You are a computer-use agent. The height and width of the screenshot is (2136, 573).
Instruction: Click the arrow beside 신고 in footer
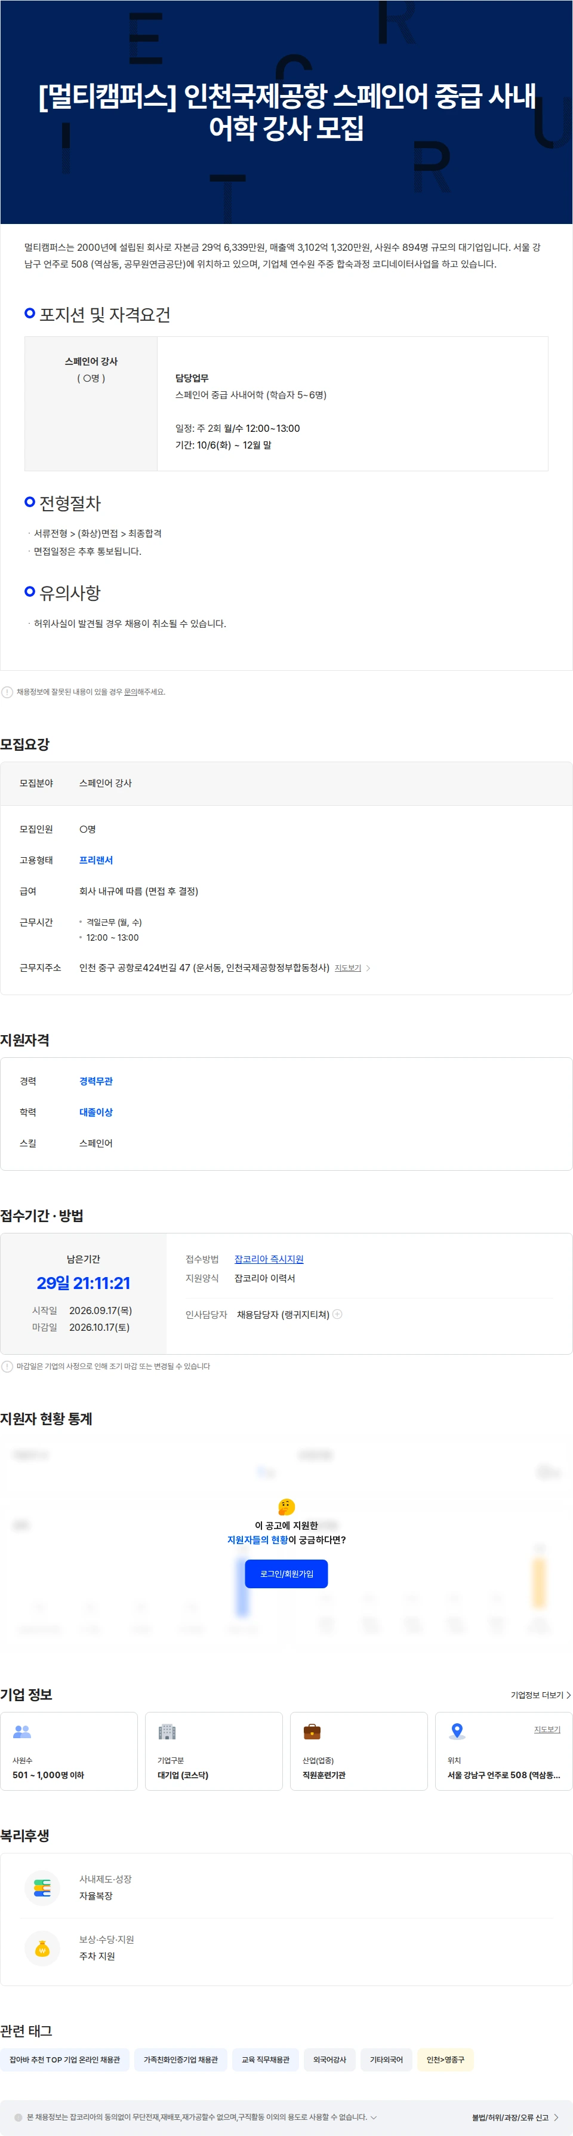556,2117
